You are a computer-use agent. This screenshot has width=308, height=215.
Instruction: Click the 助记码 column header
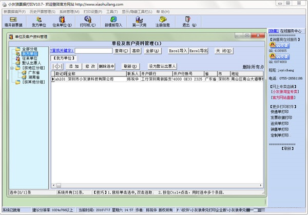click(x=61, y=74)
